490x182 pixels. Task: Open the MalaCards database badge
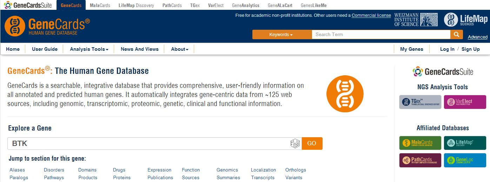[x=420, y=143]
